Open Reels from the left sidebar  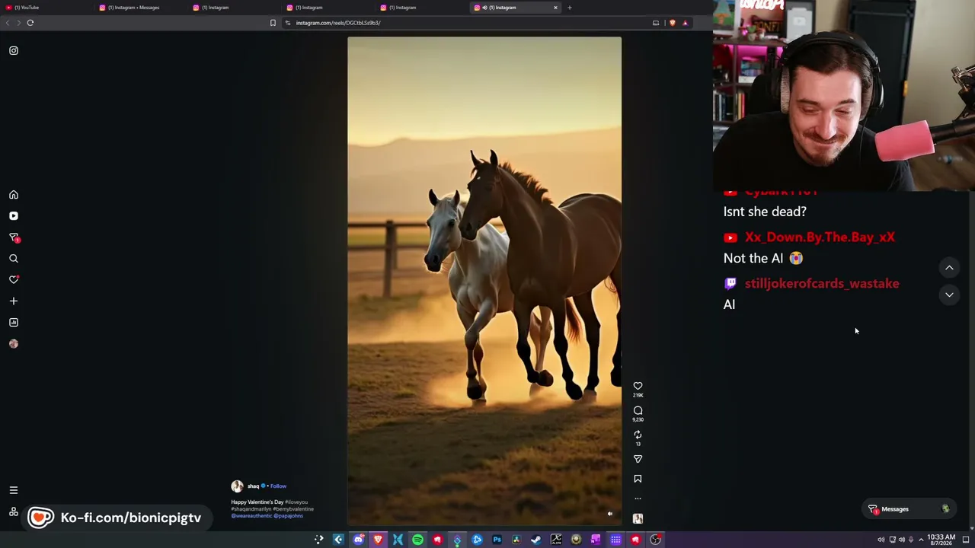[x=14, y=216]
